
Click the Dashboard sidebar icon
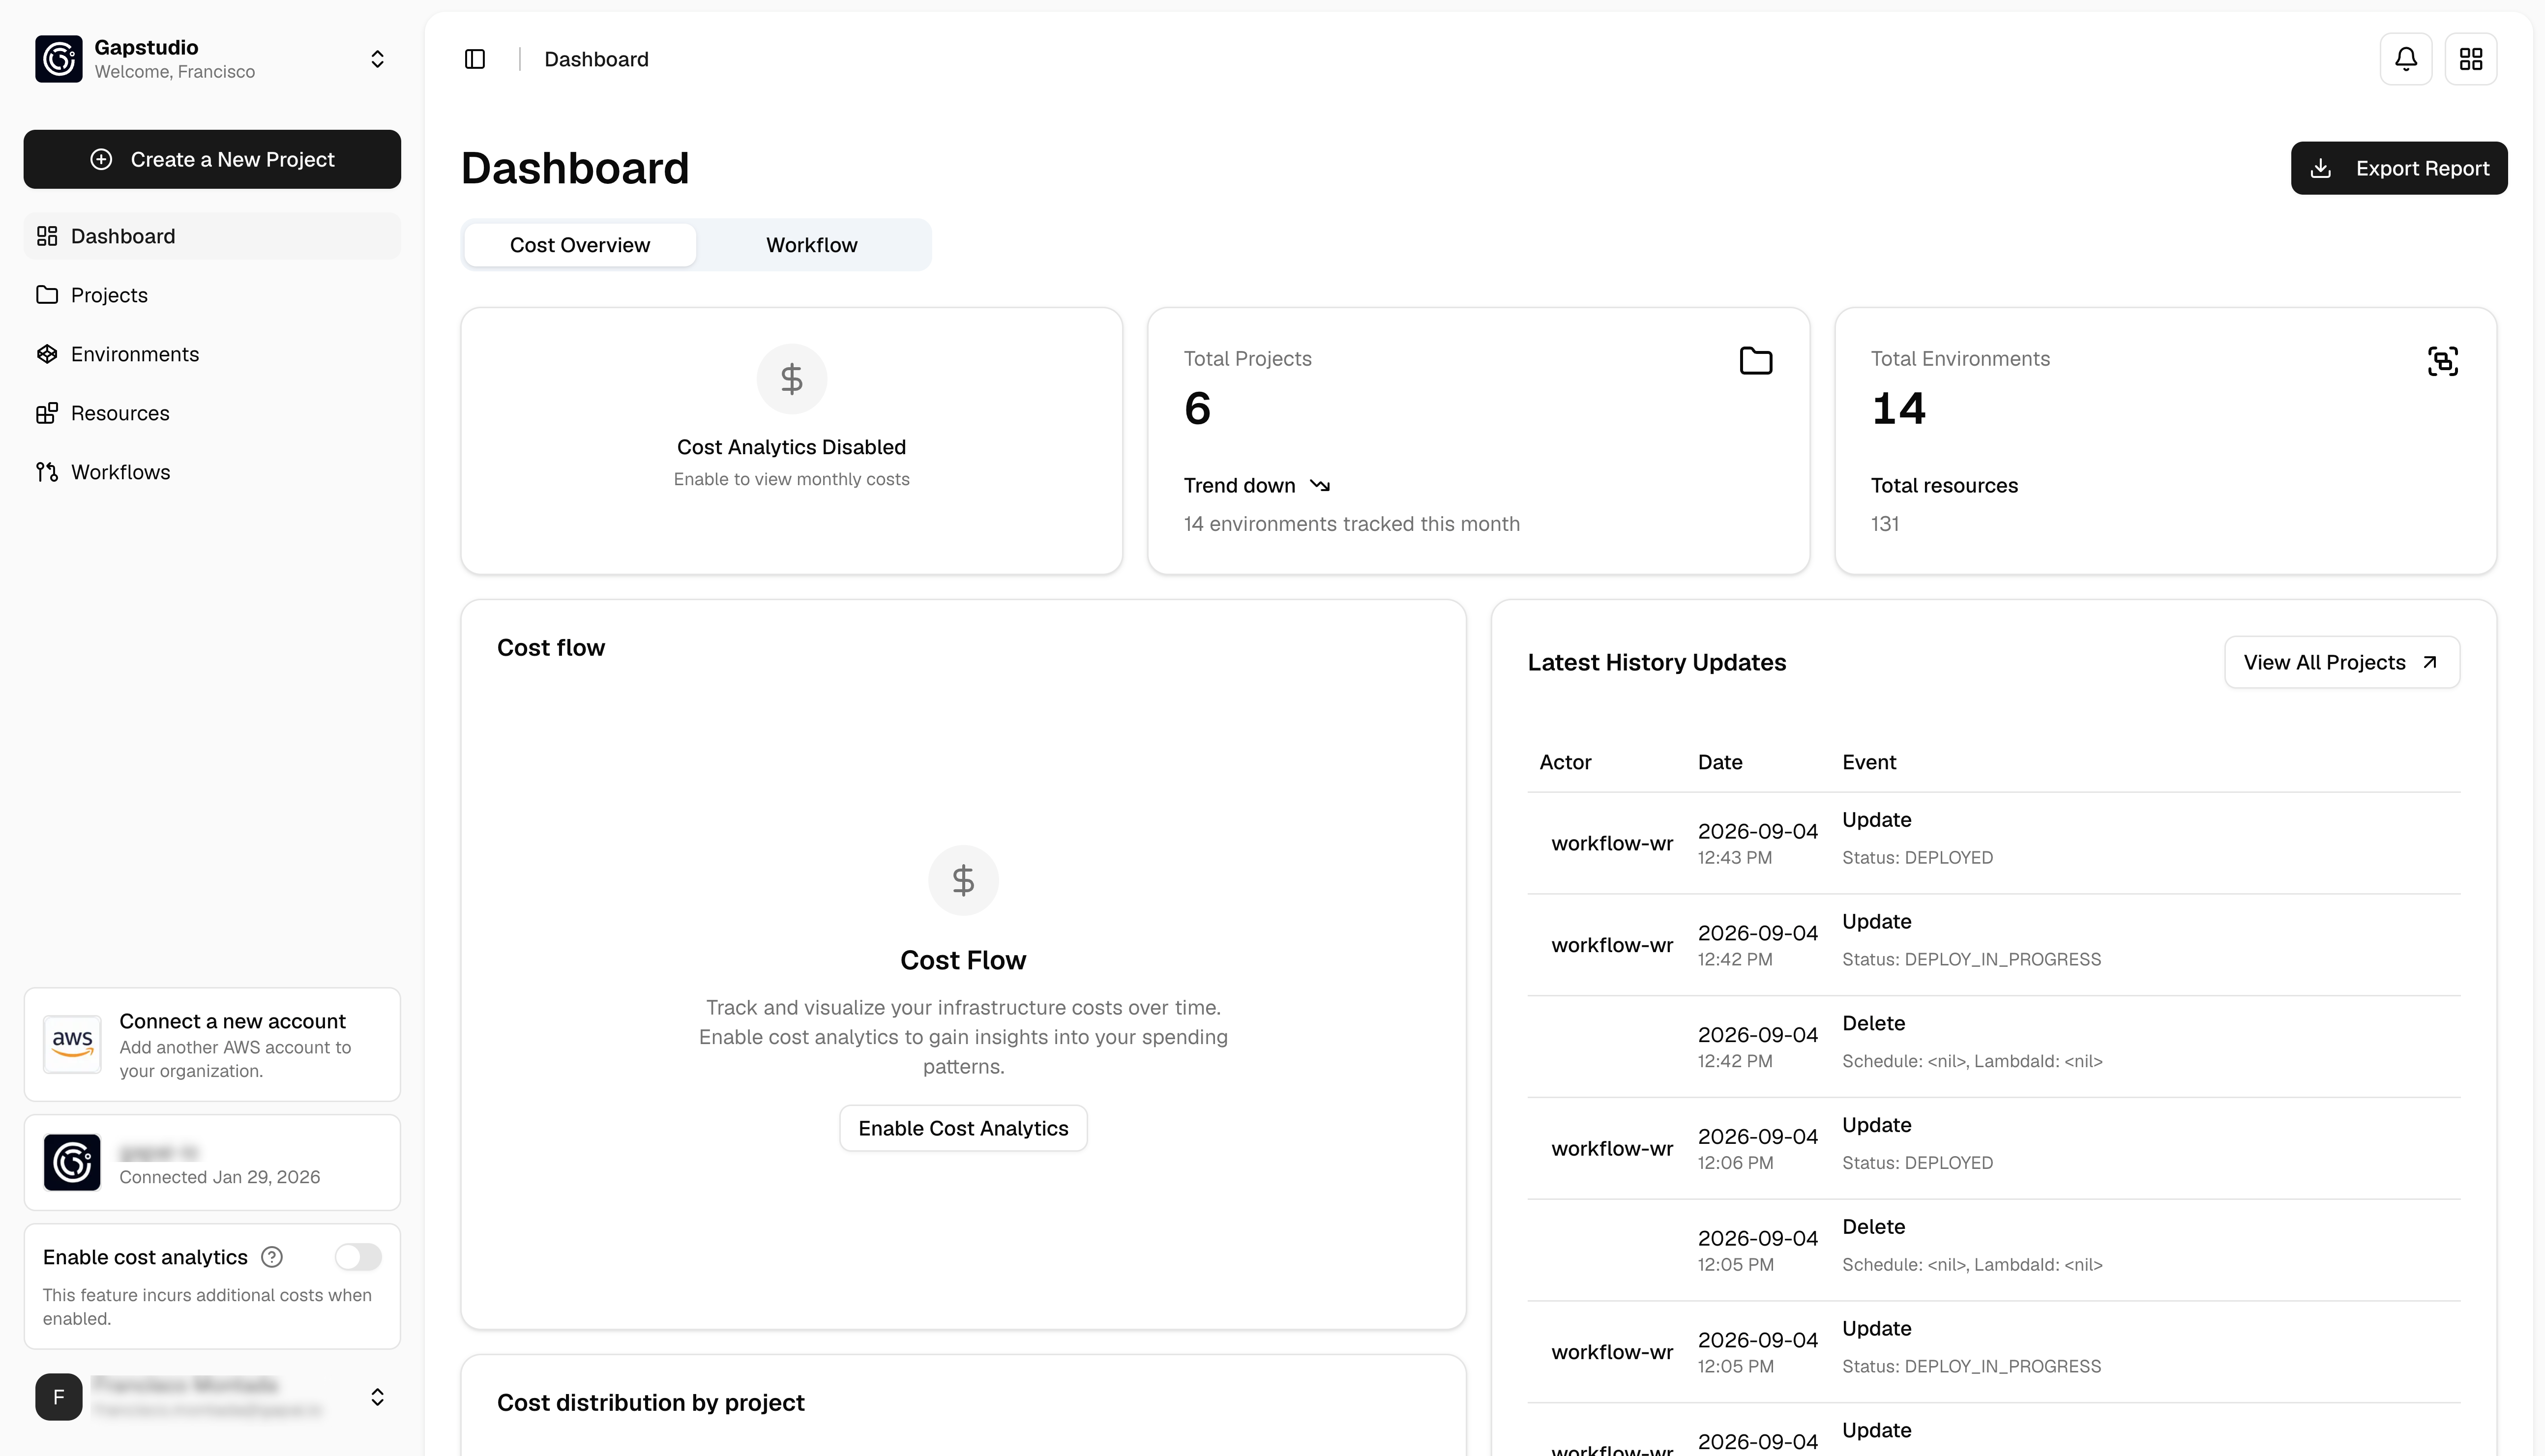[x=47, y=236]
